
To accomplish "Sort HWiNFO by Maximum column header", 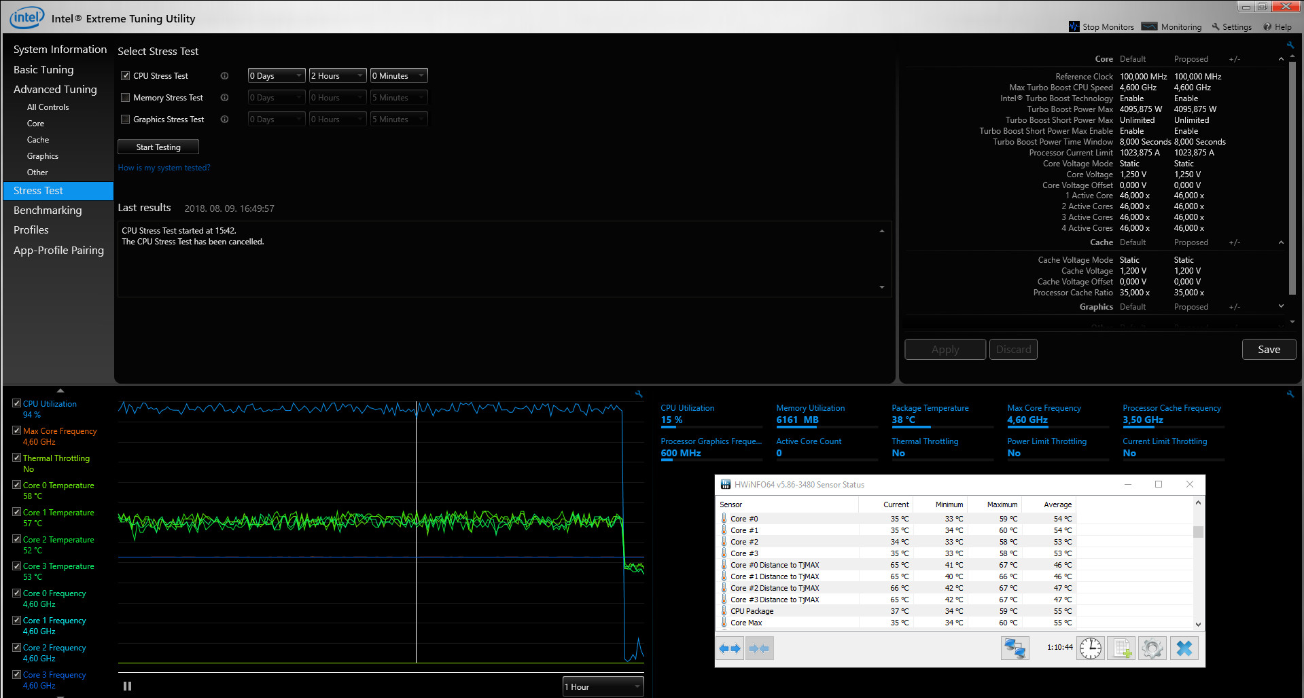I will [994, 504].
